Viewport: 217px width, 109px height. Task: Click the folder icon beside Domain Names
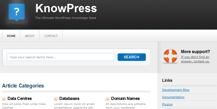[107, 99]
